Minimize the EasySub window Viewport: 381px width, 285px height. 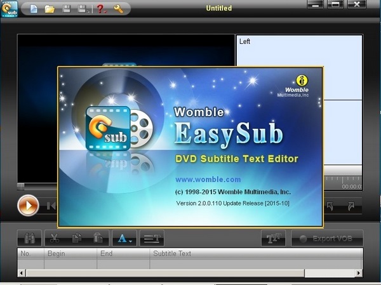[315, 4]
